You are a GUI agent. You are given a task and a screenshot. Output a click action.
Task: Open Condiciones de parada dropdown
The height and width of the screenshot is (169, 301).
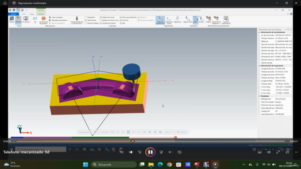coord(44,20)
